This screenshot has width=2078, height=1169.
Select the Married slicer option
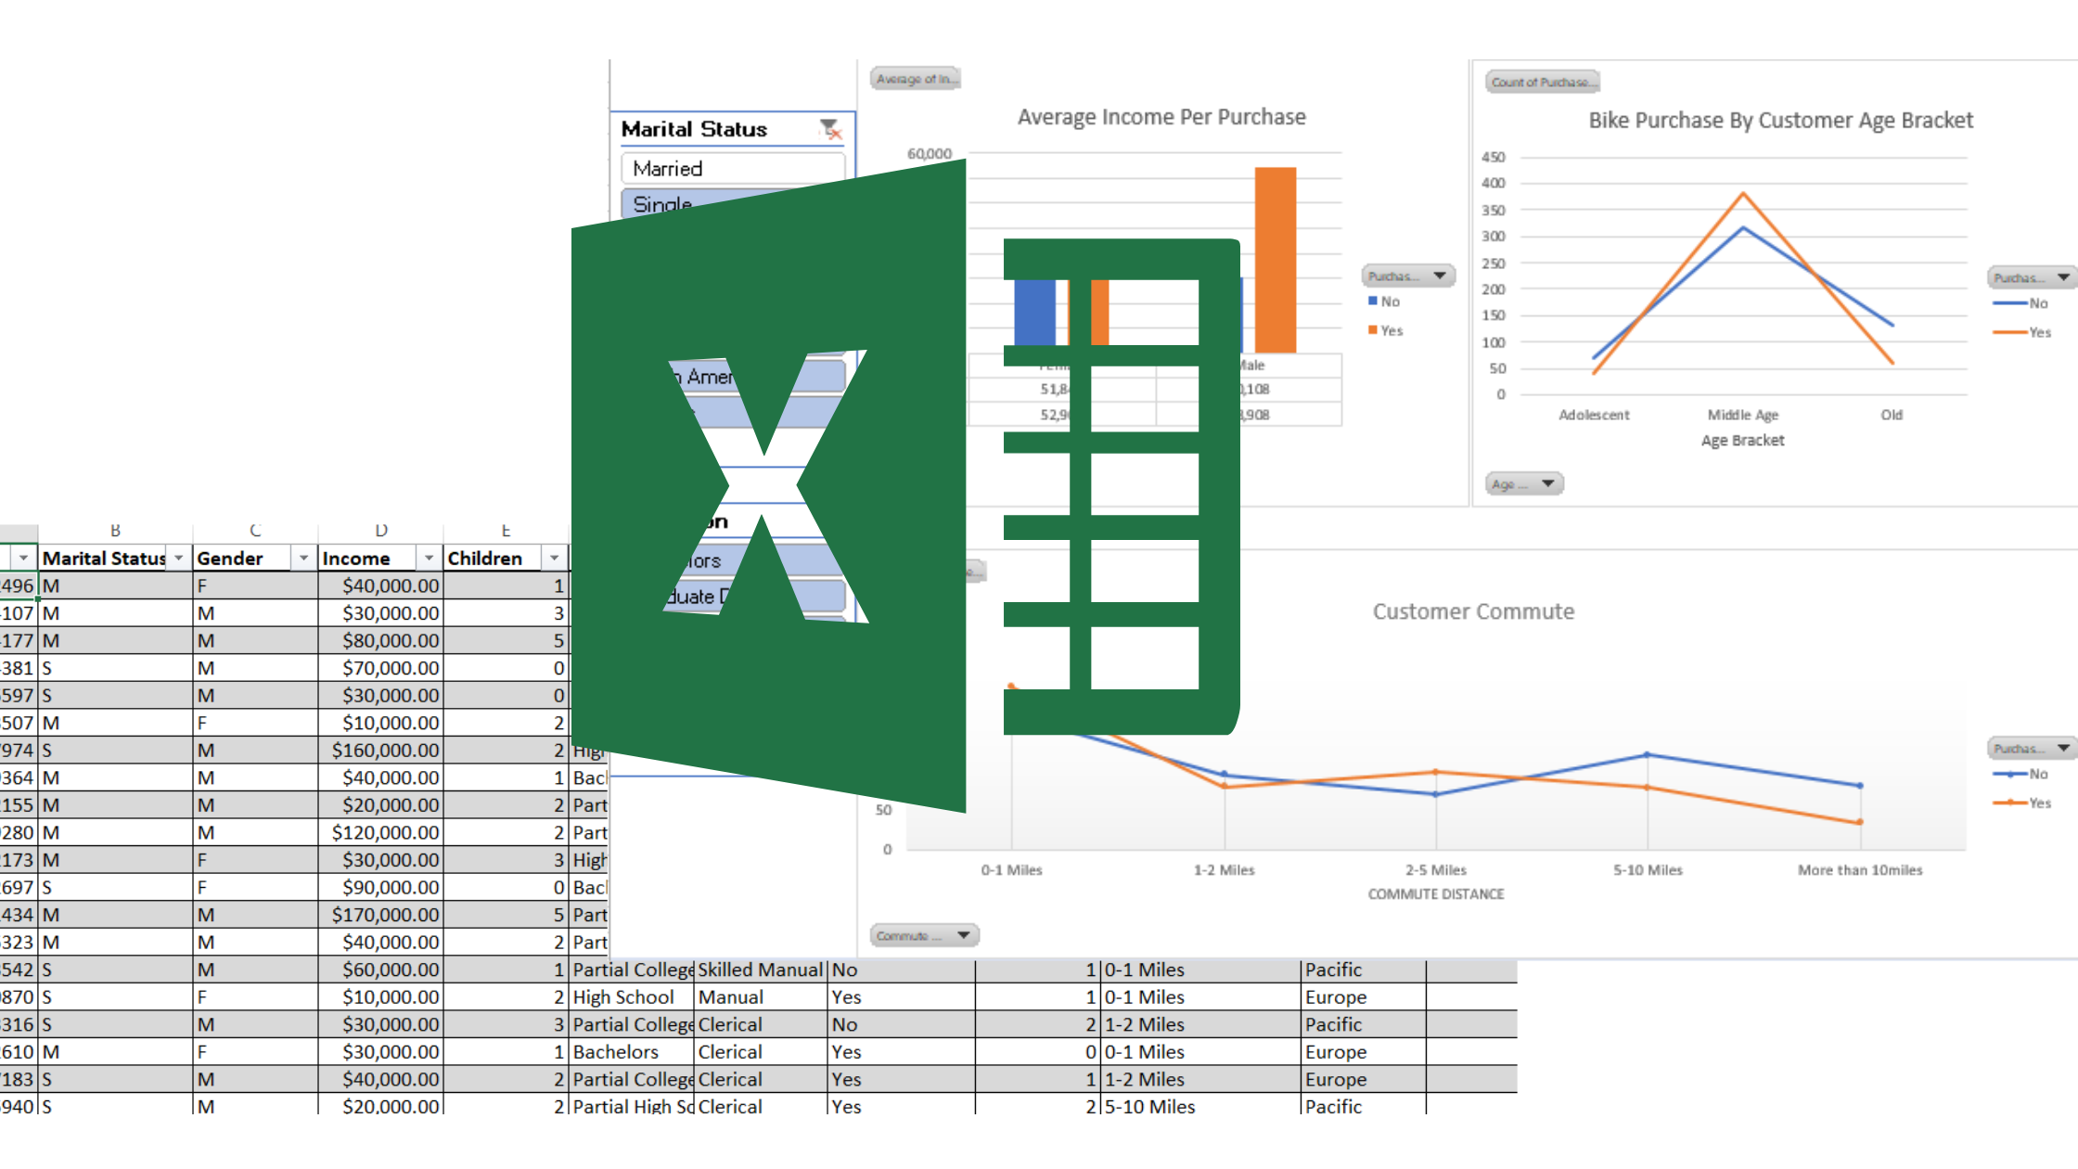[733, 169]
